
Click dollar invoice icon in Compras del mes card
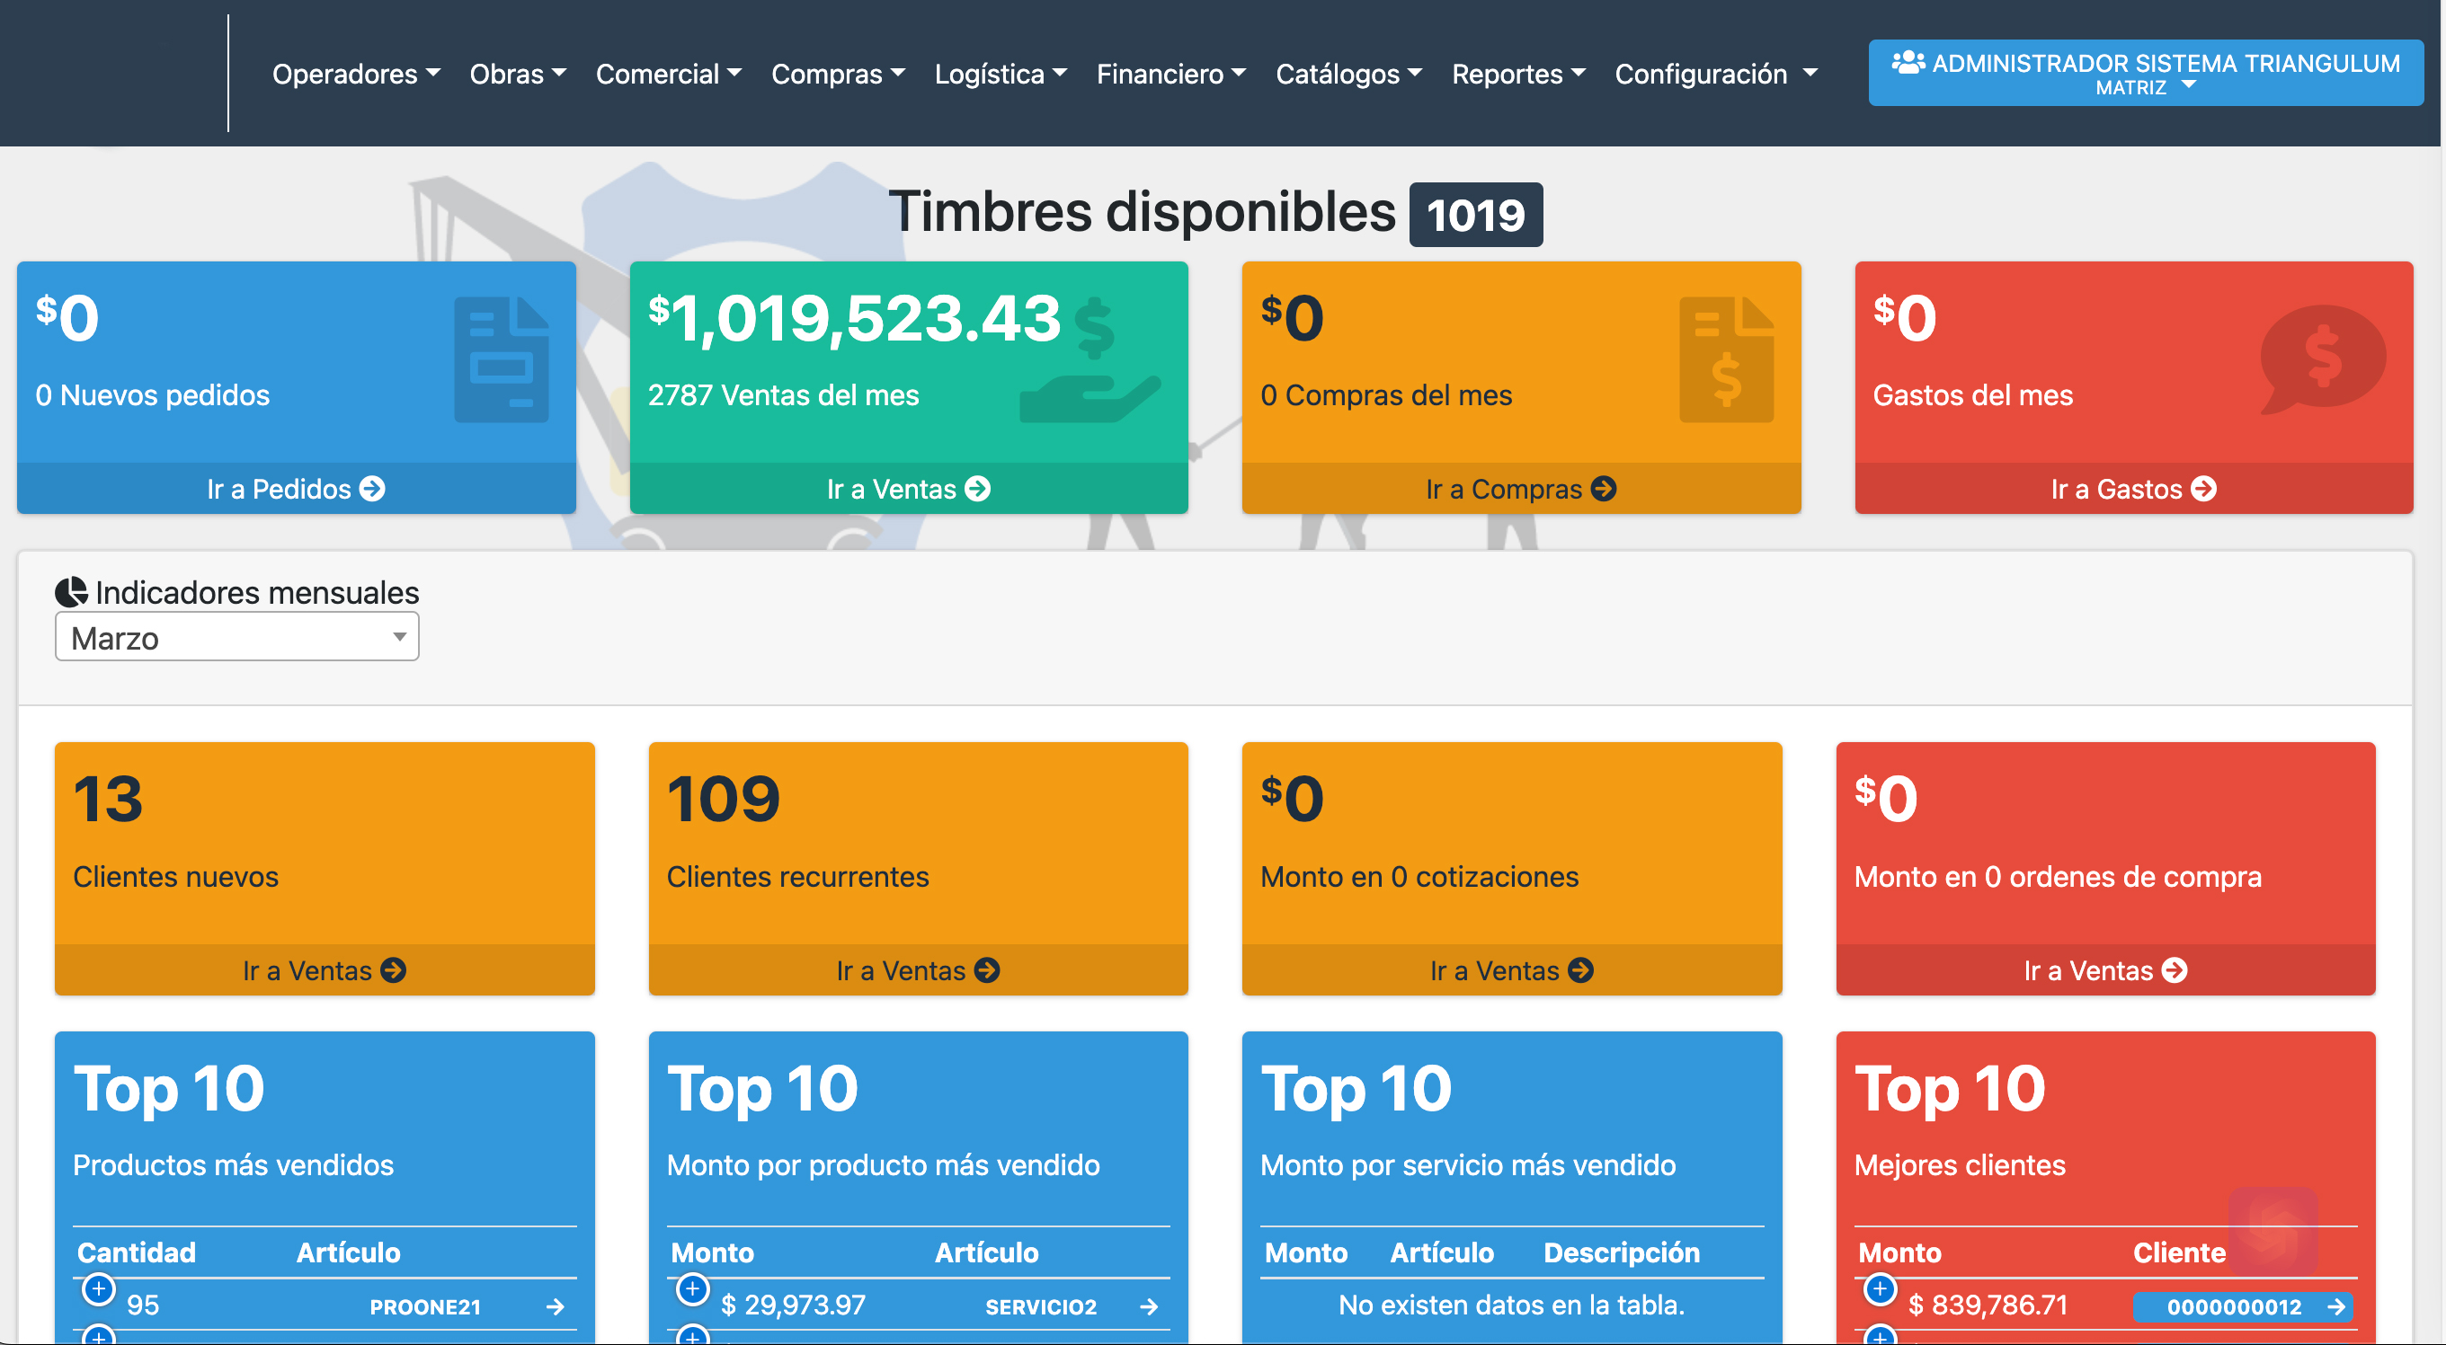coord(1726,359)
